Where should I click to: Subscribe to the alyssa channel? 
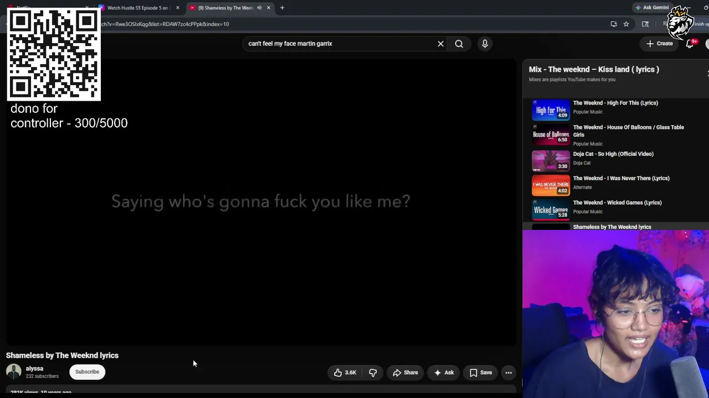(87, 371)
